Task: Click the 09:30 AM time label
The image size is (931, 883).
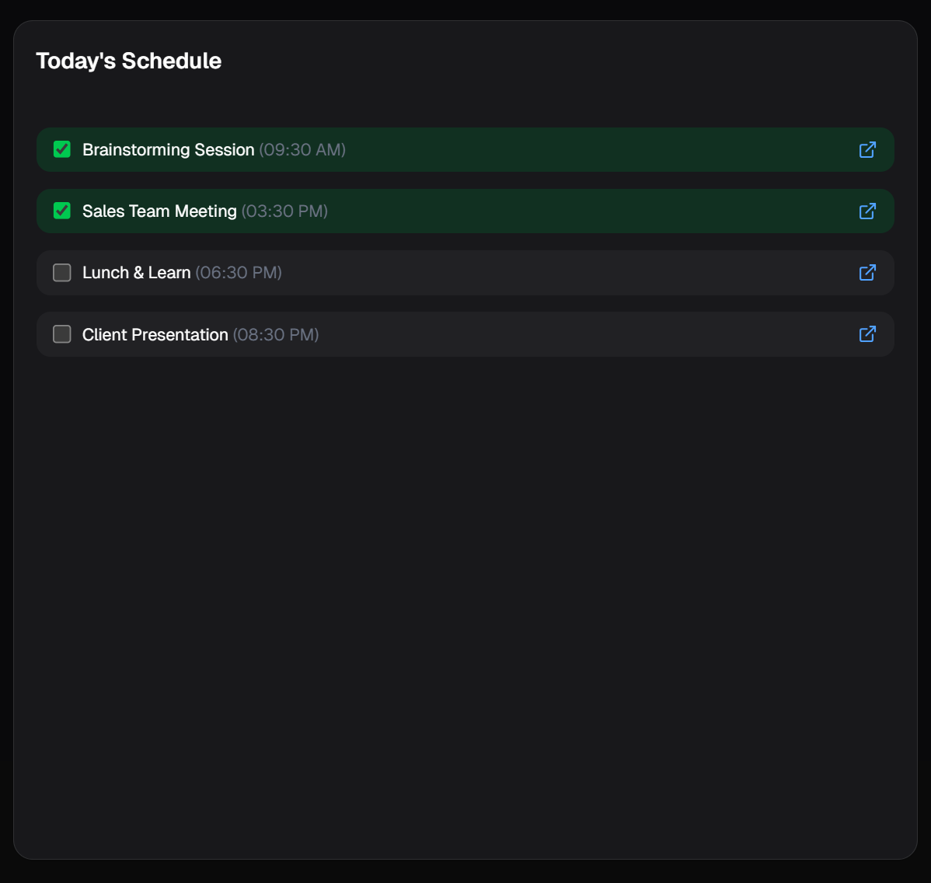Action: point(302,150)
